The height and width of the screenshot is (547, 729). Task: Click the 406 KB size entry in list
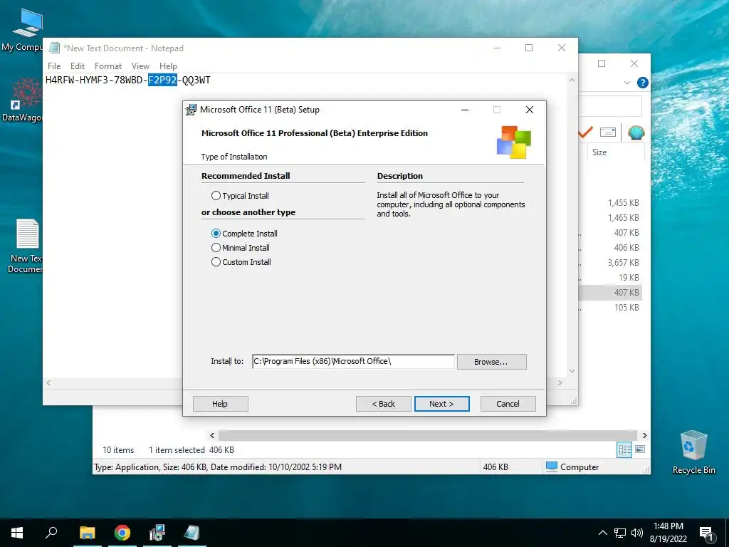[626, 248]
